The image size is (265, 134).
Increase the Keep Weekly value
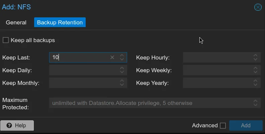[256, 68]
